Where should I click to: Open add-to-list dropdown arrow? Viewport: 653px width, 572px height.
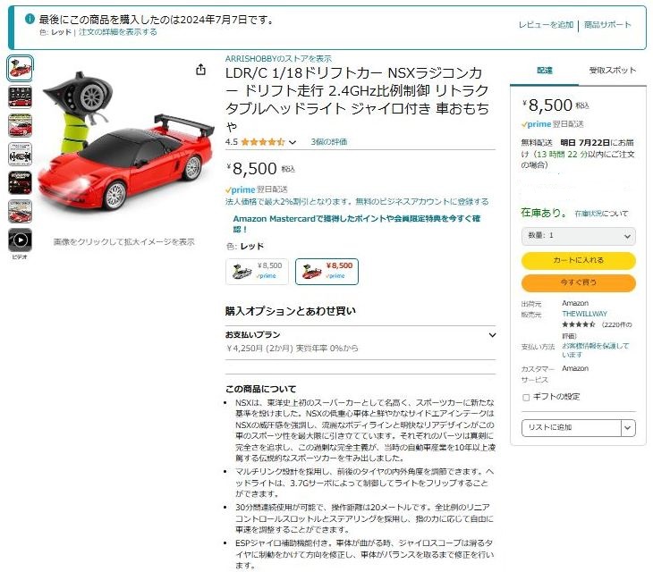click(x=628, y=427)
